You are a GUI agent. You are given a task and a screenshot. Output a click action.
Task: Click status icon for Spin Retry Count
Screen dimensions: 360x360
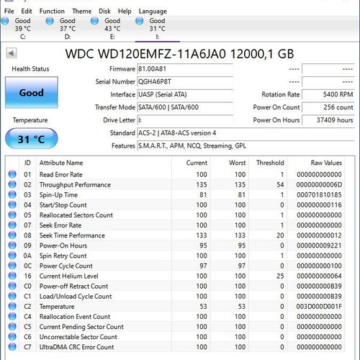[12, 256]
